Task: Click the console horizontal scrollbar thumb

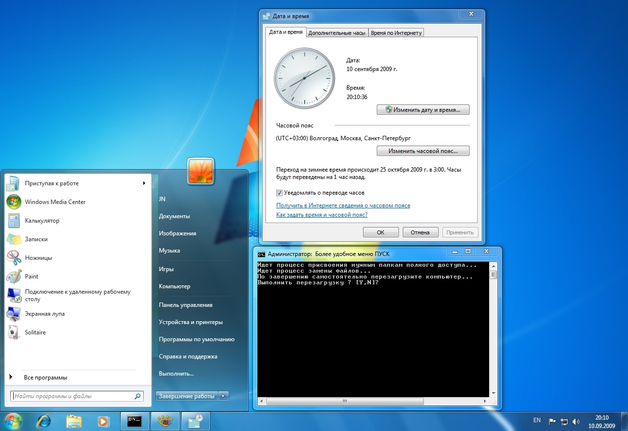Action: pyautogui.click(x=344, y=401)
